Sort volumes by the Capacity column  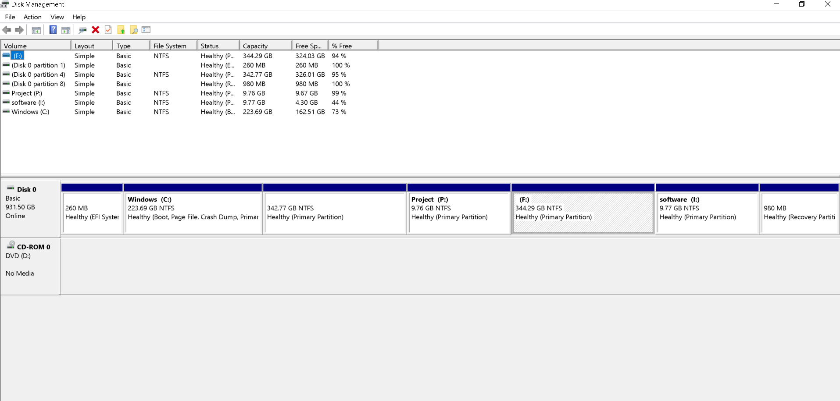(255, 45)
